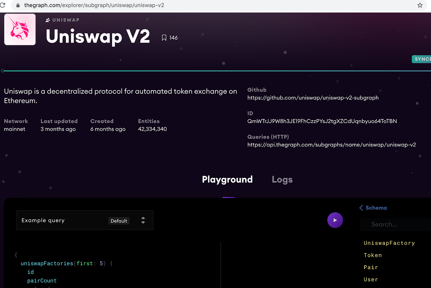Bookmark the subgraph using the save icon
The width and height of the screenshot is (431, 288).
click(163, 37)
